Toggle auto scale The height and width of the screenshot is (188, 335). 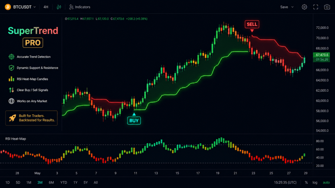(326, 182)
